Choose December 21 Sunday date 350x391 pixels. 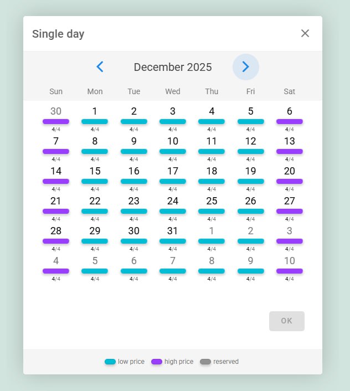coord(56,201)
